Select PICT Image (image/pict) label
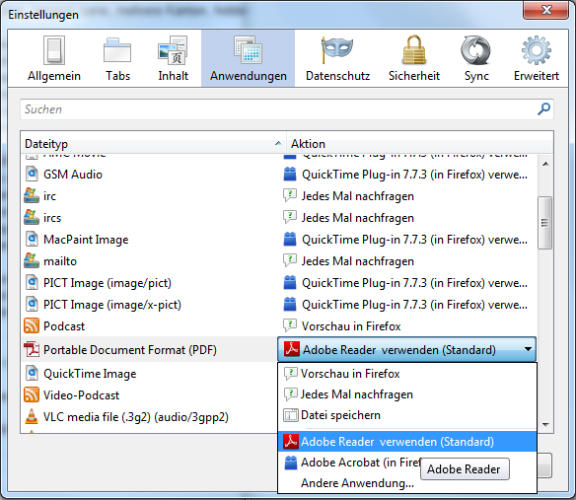576x500 pixels. (108, 283)
